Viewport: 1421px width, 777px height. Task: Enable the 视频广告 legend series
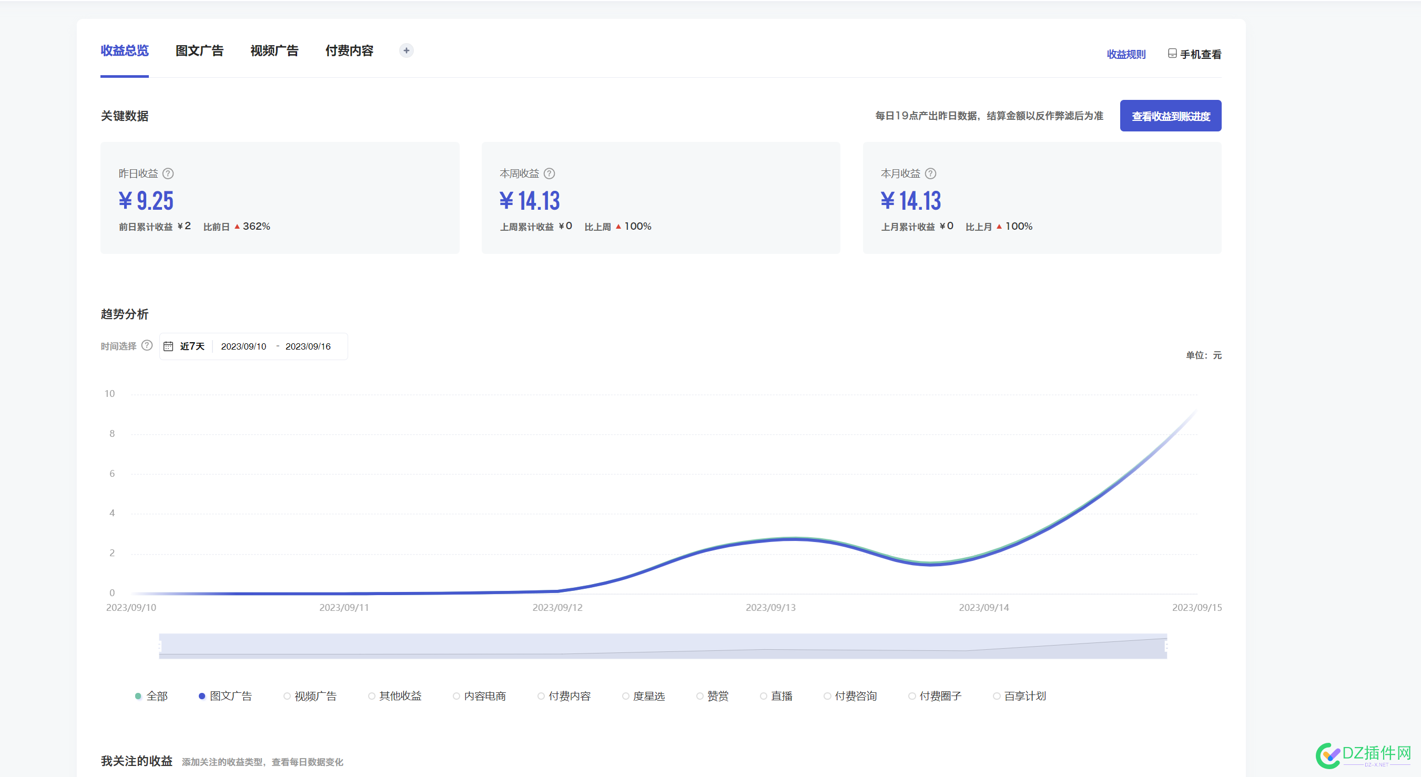point(310,696)
